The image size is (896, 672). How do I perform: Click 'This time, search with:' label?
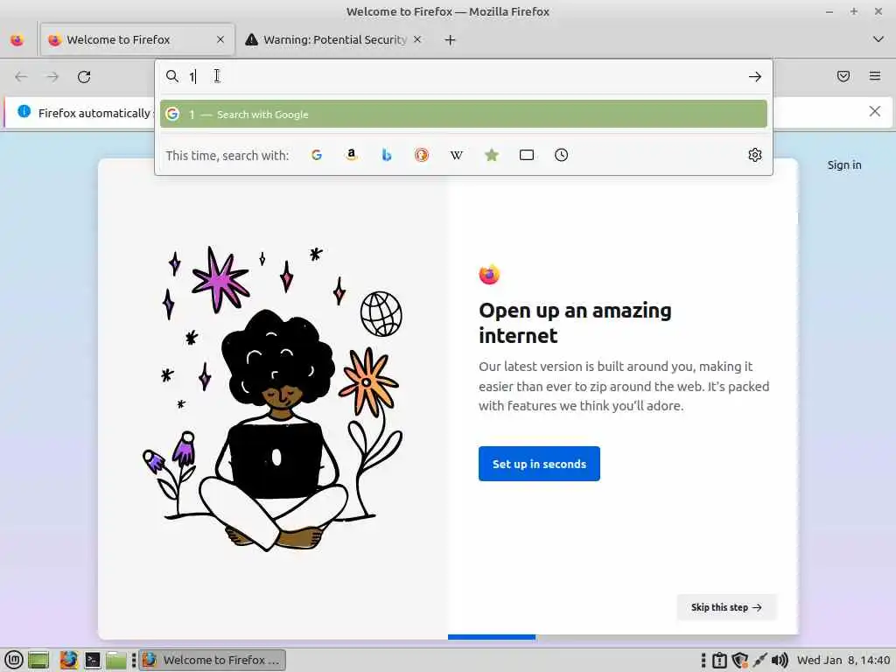point(227,156)
